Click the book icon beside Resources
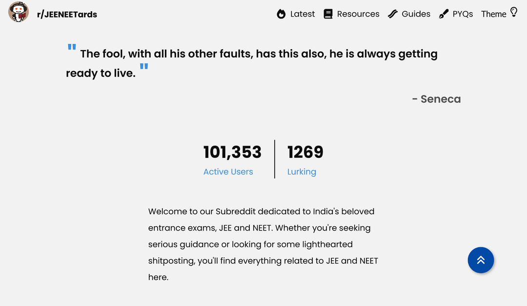Screen dimensions: 527x306 click(328, 14)
